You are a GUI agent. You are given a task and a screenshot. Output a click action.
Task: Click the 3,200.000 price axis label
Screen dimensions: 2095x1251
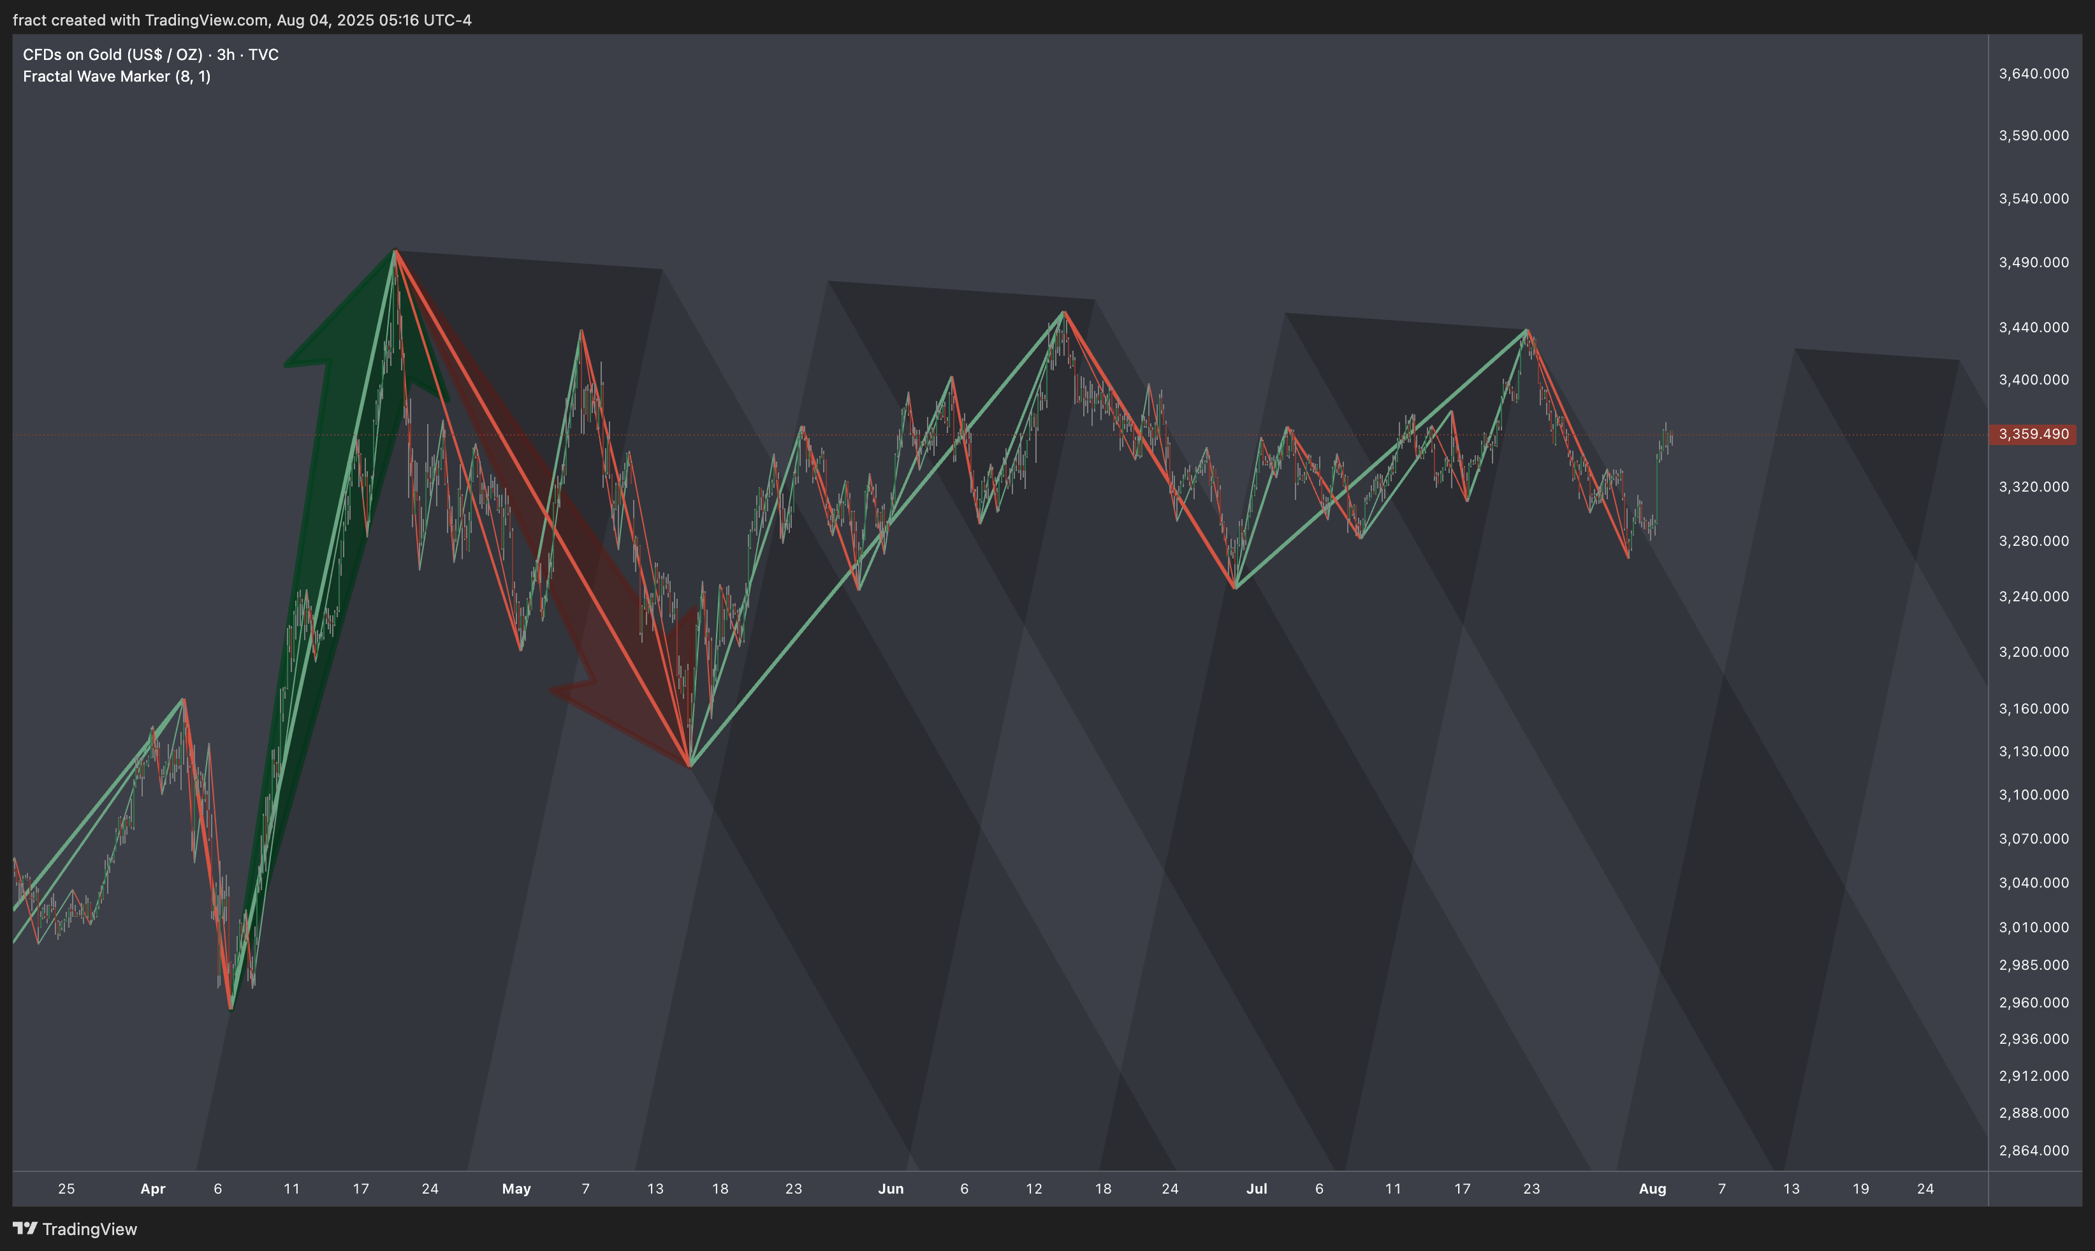click(2034, 652)
